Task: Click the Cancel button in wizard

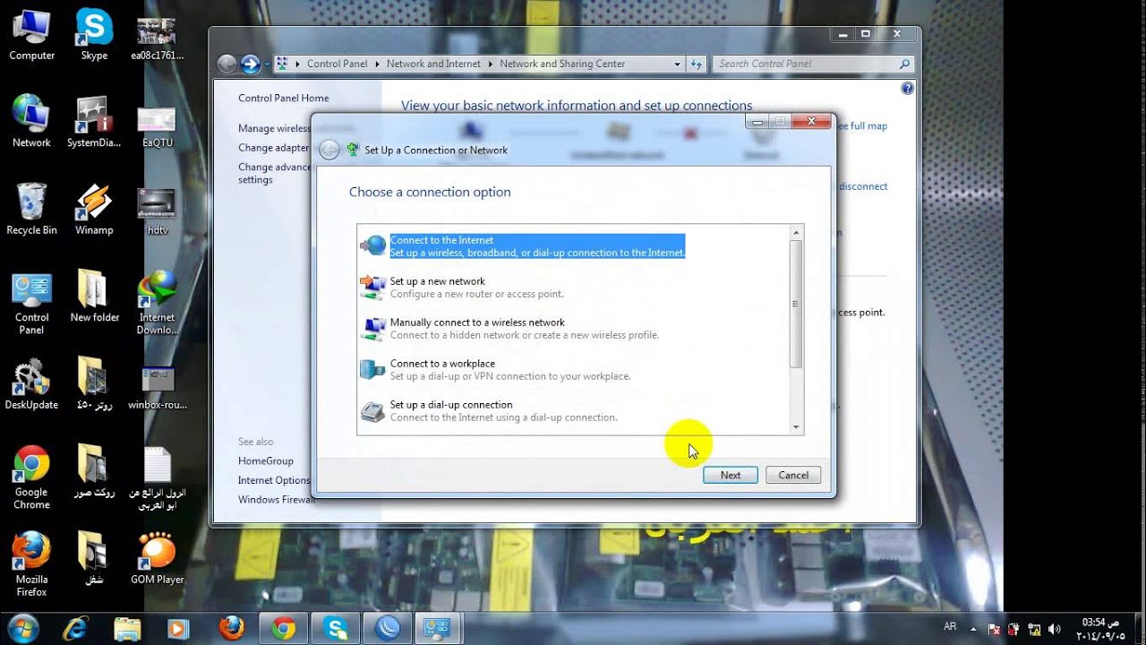Action: [x=793, y=475]
